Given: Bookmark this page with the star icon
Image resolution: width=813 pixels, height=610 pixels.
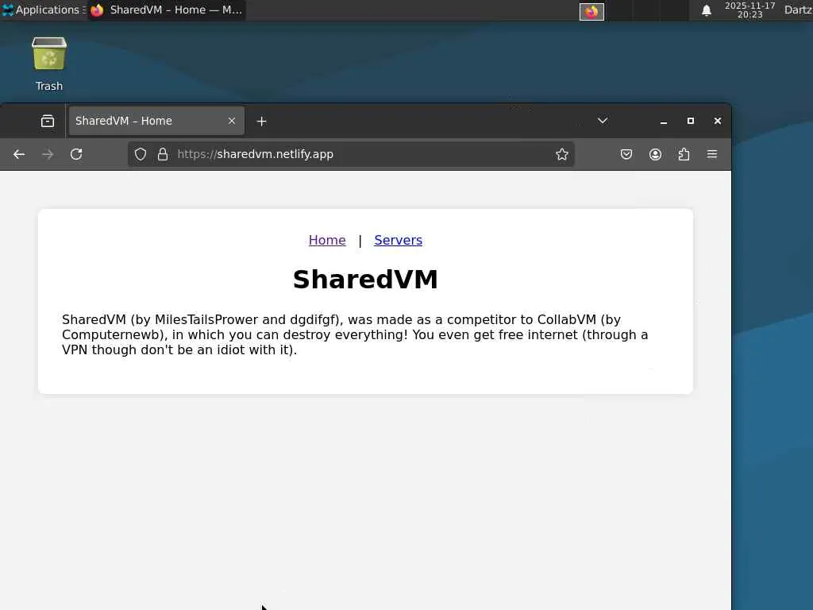Looking at the screenshot, I should 562,154.
